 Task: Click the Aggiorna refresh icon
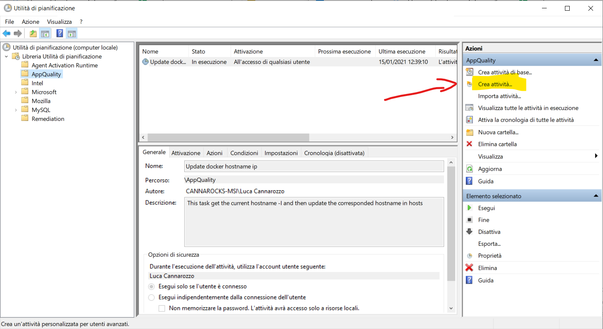(x=469, y=169)
